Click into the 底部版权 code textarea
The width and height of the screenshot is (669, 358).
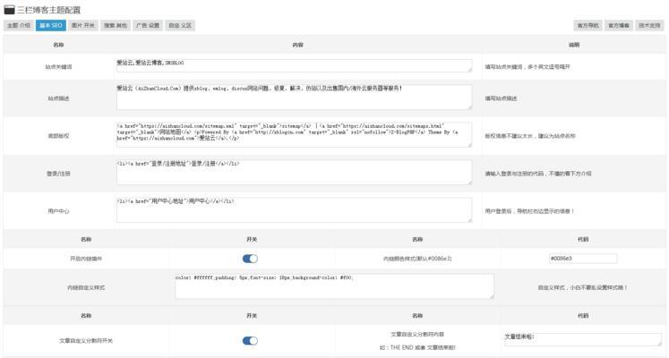tap(295, 134)
